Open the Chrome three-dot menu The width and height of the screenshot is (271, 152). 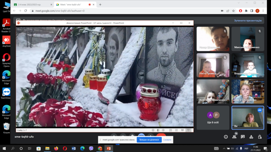263,11
